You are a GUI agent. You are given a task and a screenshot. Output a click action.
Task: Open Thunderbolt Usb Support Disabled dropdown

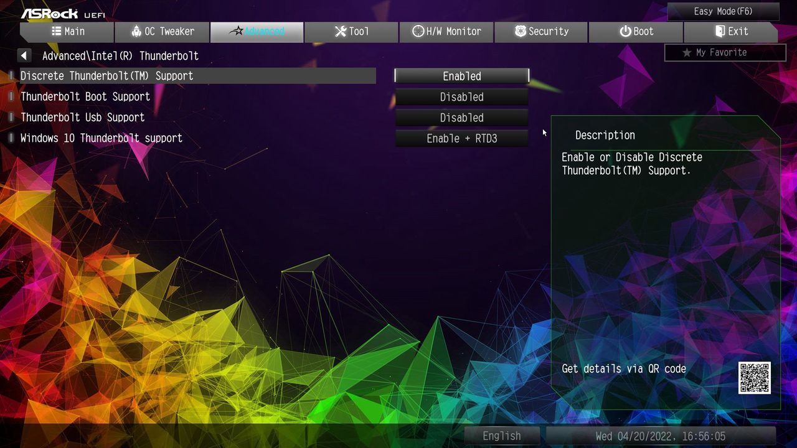pyautogui.click(x=462, y=118)
